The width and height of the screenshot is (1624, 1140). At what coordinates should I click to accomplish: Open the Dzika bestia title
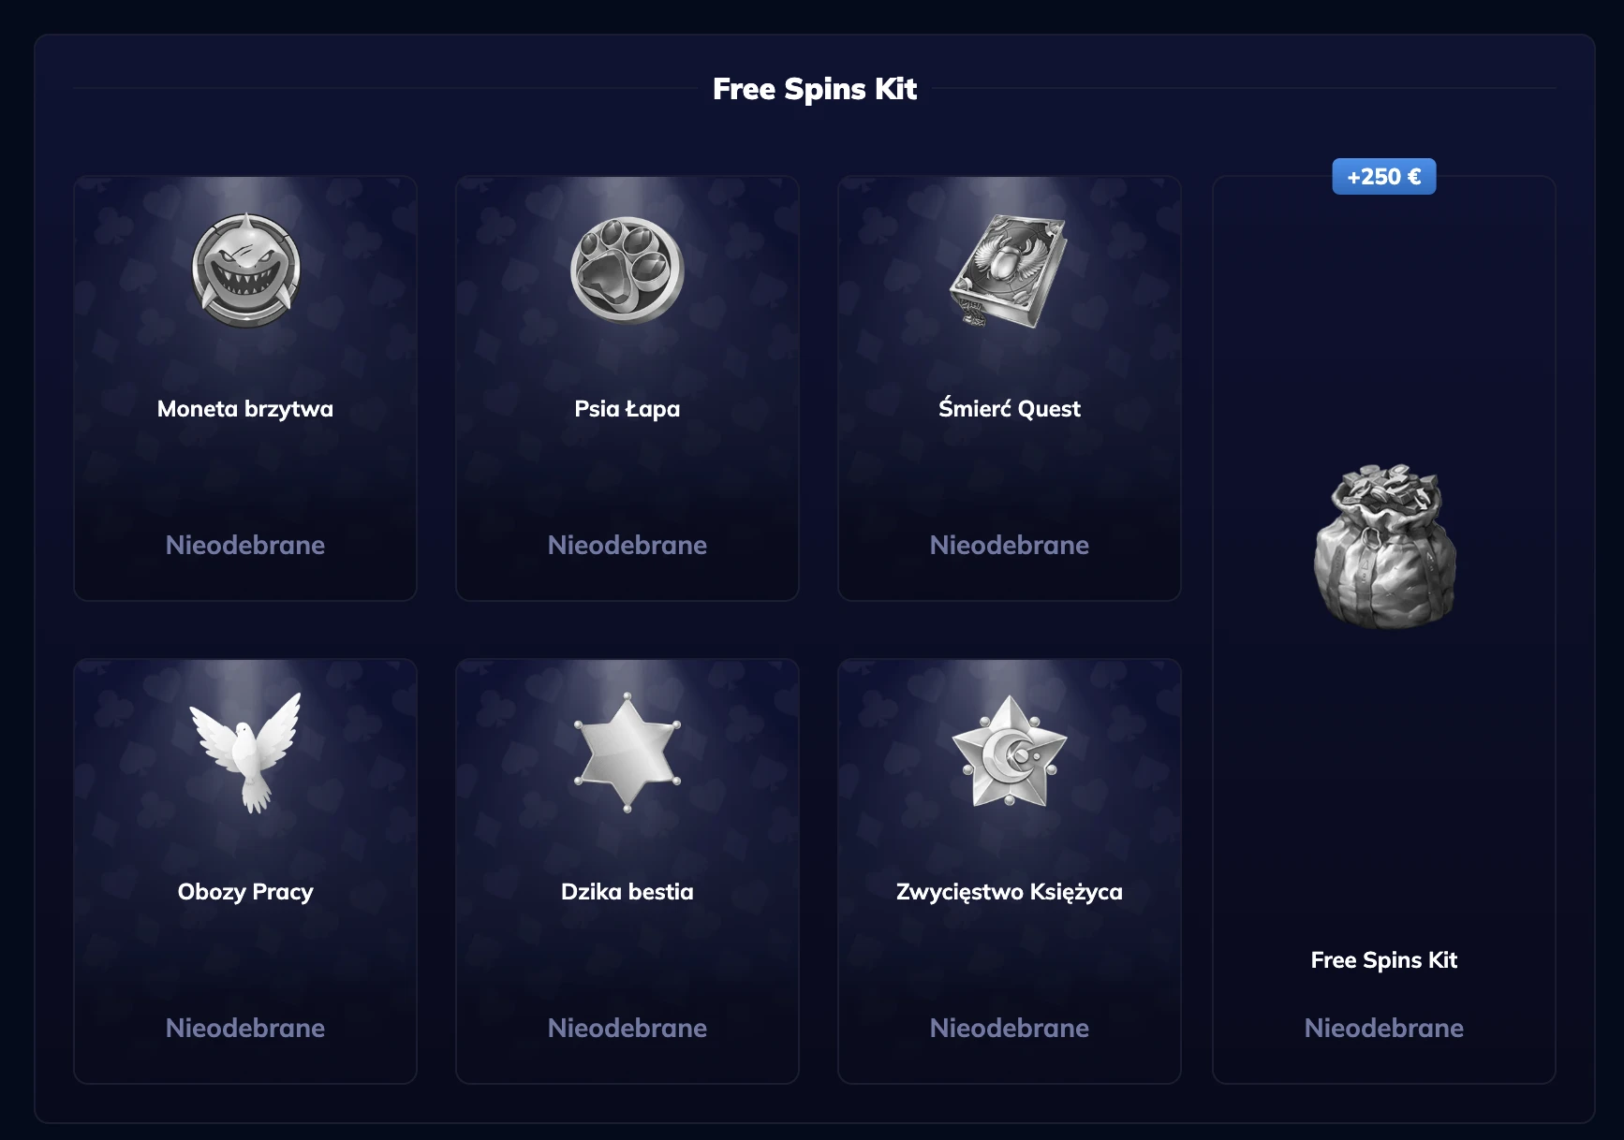627,892
